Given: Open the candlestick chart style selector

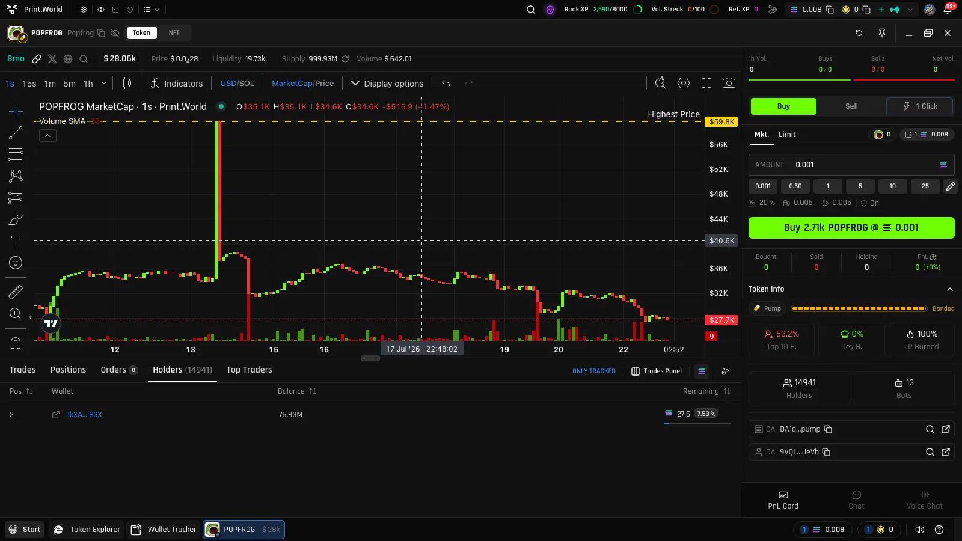Looking at the screenshot, I should (127, 84).
